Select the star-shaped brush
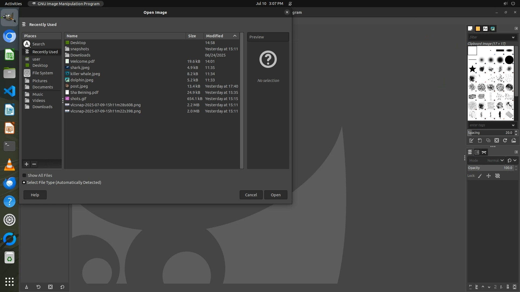Image resolution: width=520 pixels, height=292 pixels. (x=472, y=69)
